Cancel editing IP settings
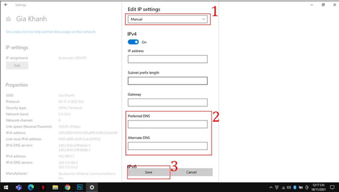The width and height of the screenshot is (339, 192). [x=191, y=172]
